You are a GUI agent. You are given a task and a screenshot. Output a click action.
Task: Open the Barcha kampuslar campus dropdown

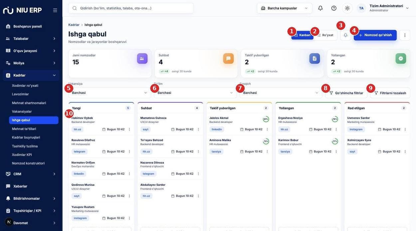point(285,8)
